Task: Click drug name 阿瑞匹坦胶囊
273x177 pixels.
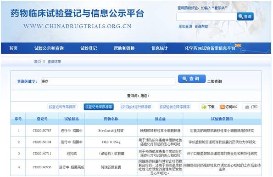Action: pos(111,167)
